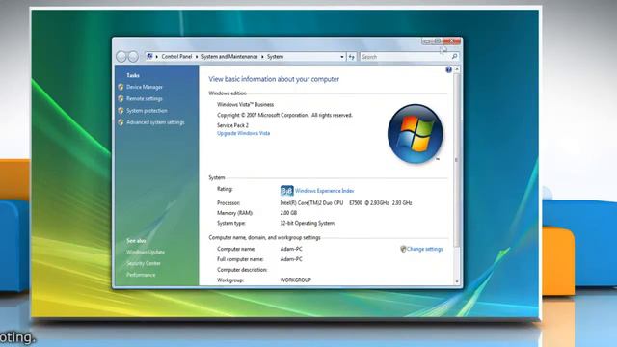The image size is (617, 347).
Task: Open the Help question mark icon
Action: click(448, 69)
